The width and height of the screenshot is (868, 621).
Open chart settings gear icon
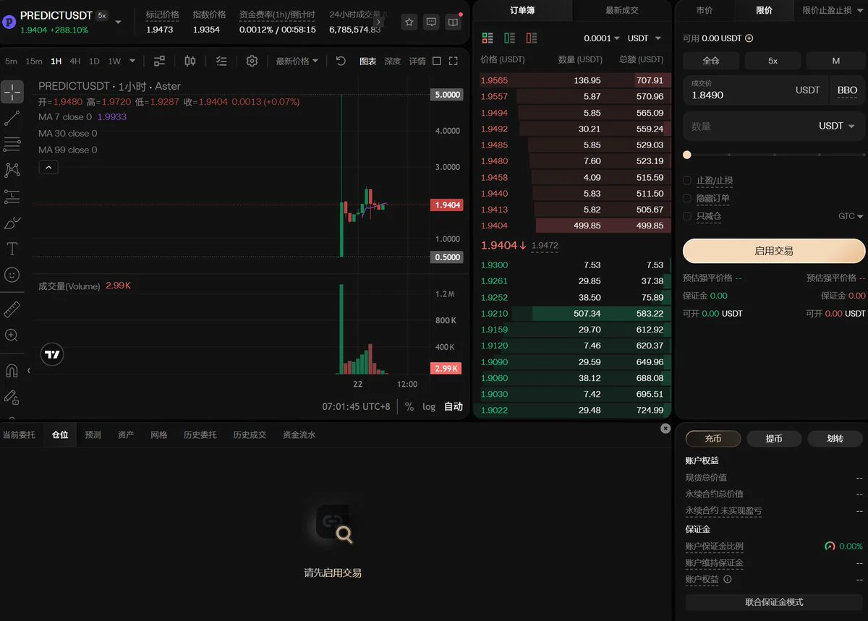point(252,61)
